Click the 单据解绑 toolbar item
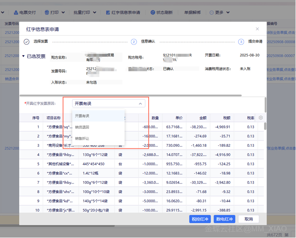This screenshot has width=296, height=238. pos(193,13)
